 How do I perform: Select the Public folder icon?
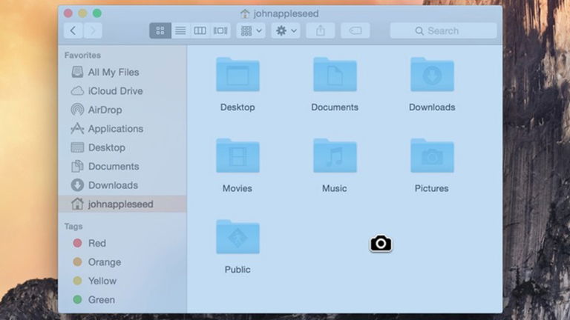pos(237,237)
